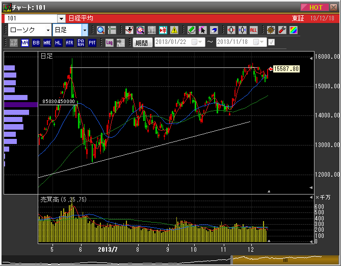Open the ローソク chart type dropdown
The height and width of the screenshot is (266, 341).
(x=48, y=30)
